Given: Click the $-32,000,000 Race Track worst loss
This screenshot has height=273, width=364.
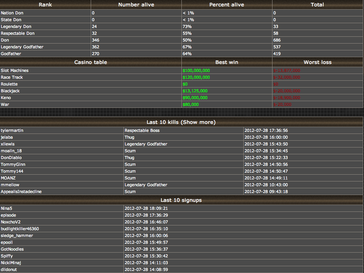Looking at the screenshot, I should pos(287,77).
